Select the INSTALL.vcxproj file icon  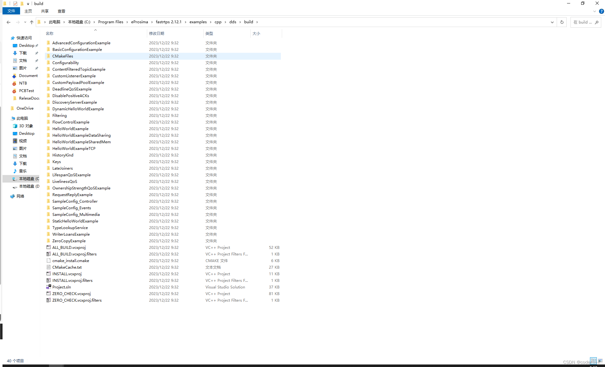click(49, 274)
